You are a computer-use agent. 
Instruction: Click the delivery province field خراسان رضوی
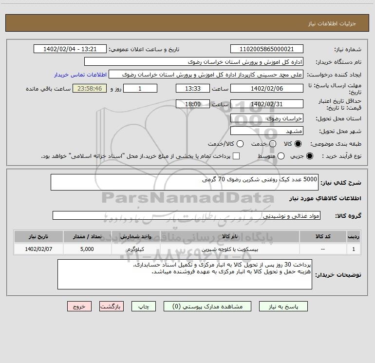[x=267, y=118]
